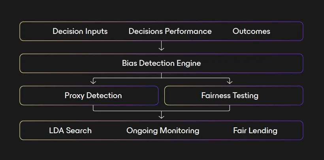Click the LDA Search label
Viewport: 324px width, 160px height.
[70, 130]
